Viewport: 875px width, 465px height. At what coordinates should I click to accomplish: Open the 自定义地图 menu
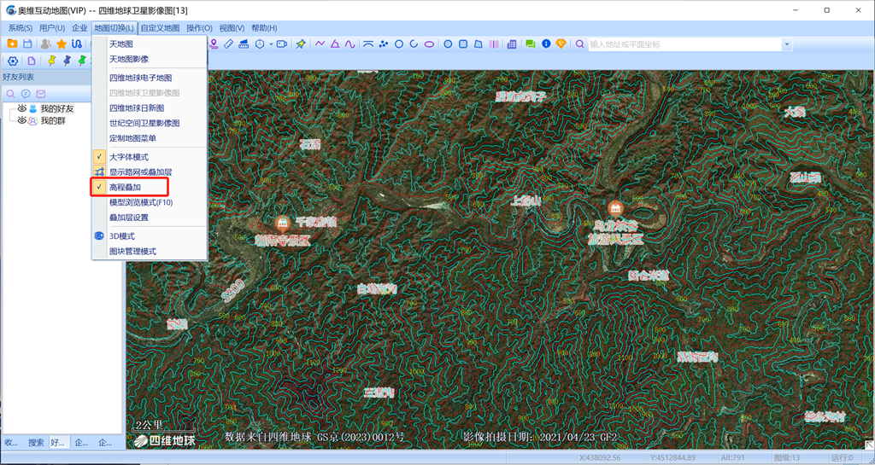pos(160,28)
